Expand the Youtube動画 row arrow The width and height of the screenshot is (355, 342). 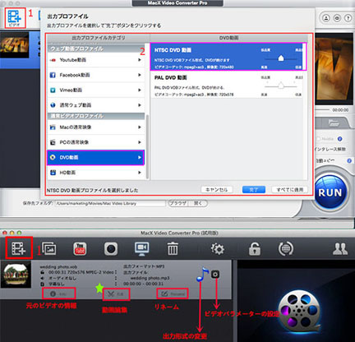[140, 60]
